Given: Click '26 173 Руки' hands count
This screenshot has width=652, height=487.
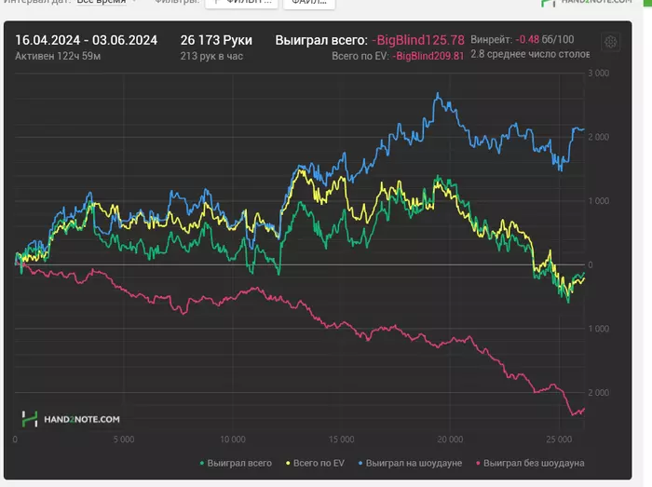Looking at the screenshot, I should click(216, 40).
